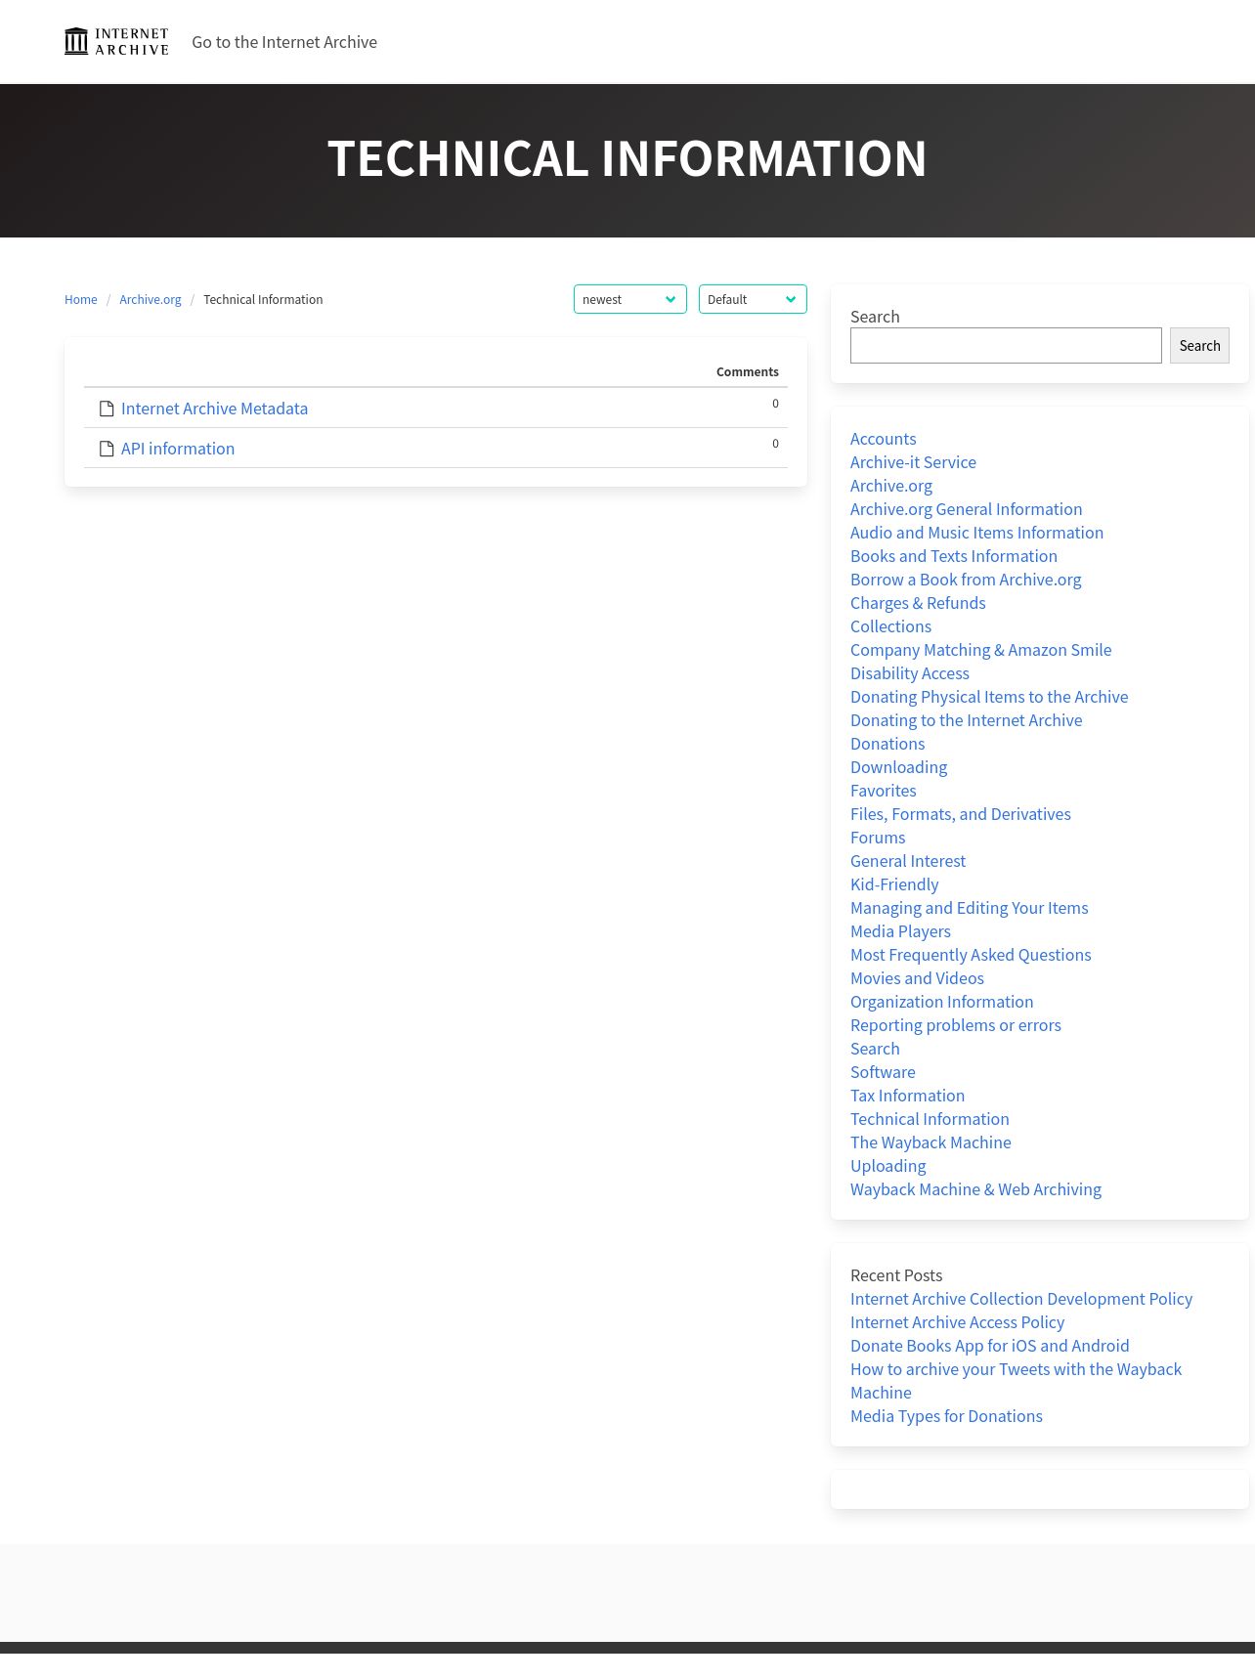Open Reporting problems or errors
The image size is (1255, 1680).
956,1025
